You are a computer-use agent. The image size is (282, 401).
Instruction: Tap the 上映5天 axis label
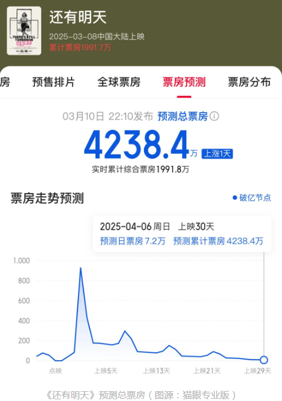click(106, 371)
